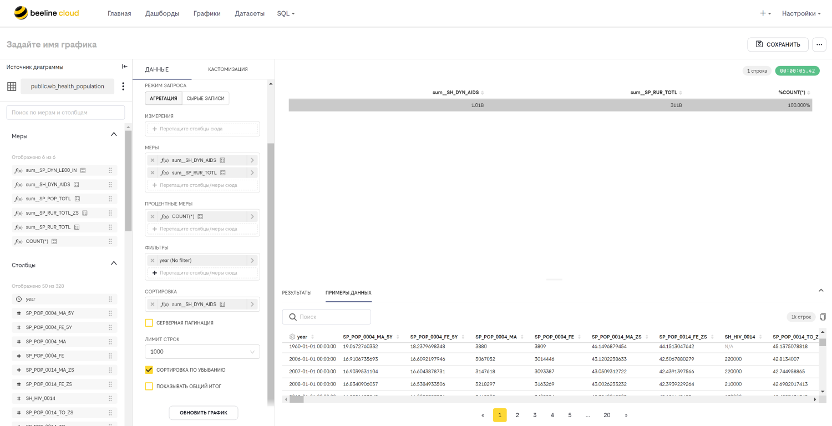Image resolution: width=832 pixels, height=426 pixels.
Task: Sort the sum__SH_DYN_AIDS result column
Action: (x=482, y=93)
